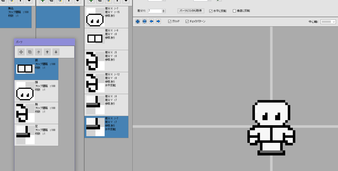Click the パーツリストから取得 button
Viewport: 338px width, 171px height.
pyautogui.click(x=191, y=11)
